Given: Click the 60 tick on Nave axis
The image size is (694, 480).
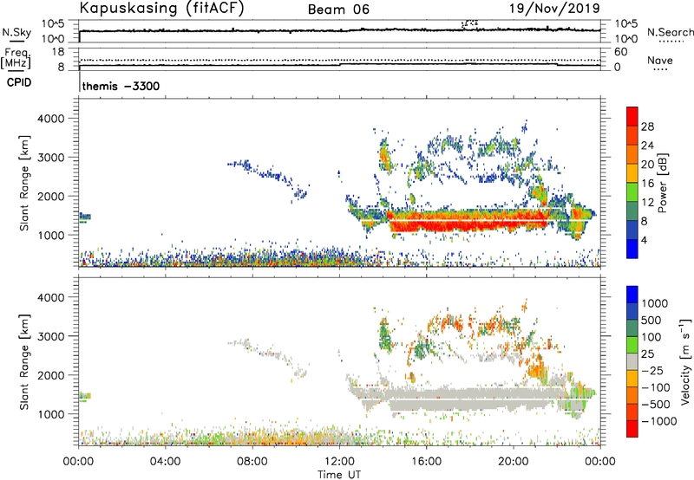Looking at the screenshot, I should [620, 52].
